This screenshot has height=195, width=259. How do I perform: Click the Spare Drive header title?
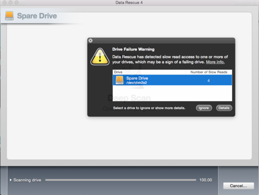point(37,16)
